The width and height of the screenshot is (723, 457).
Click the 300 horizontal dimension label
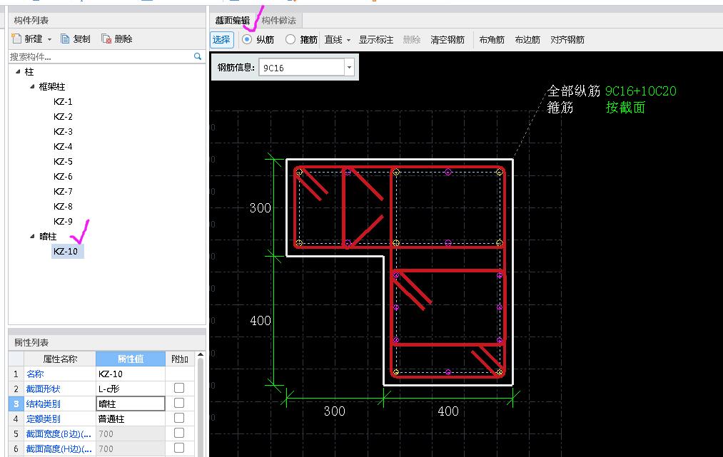click(334, 411)
